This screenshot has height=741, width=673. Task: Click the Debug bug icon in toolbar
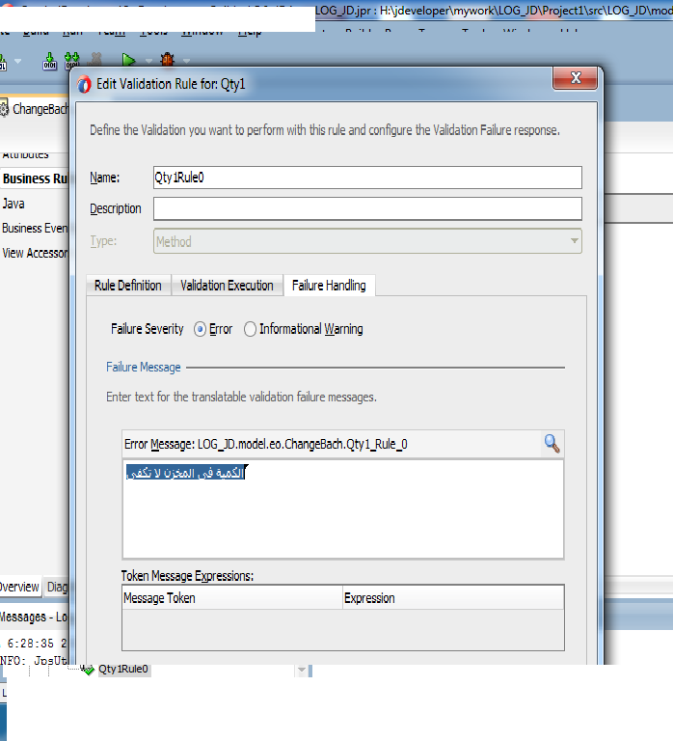[167, 61]
